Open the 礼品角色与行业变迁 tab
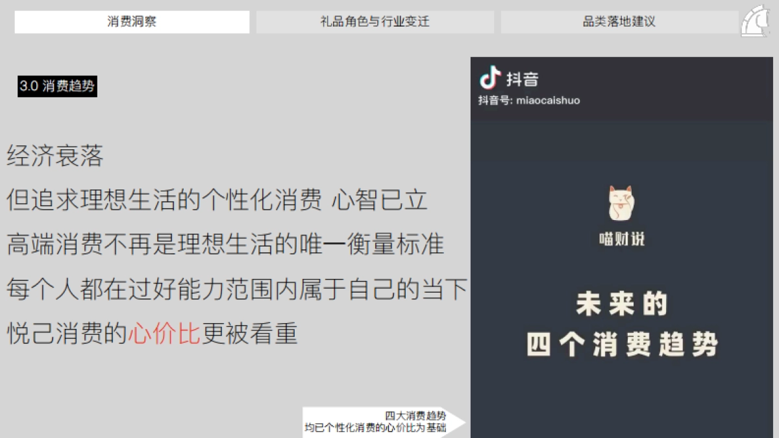 point(375,21)
